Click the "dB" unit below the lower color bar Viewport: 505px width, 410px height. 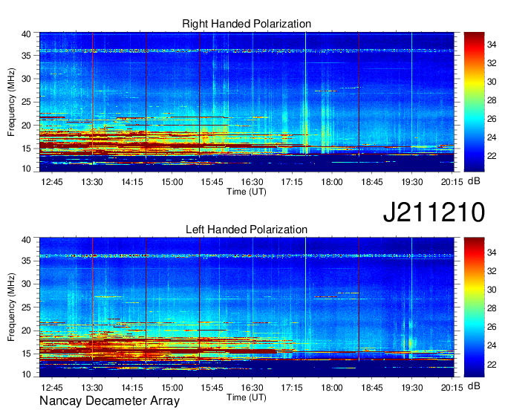(474, 385)
